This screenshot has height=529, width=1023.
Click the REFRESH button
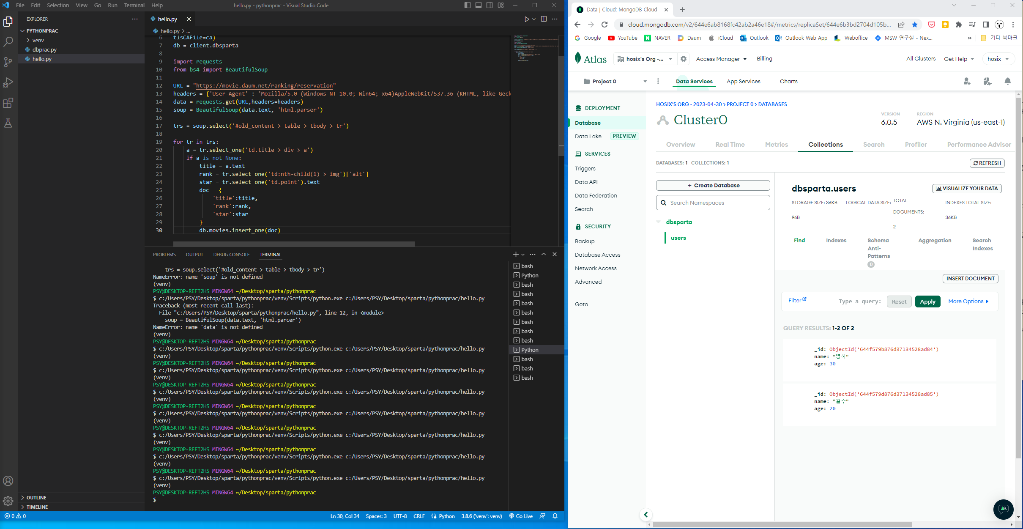click(987, 163)
